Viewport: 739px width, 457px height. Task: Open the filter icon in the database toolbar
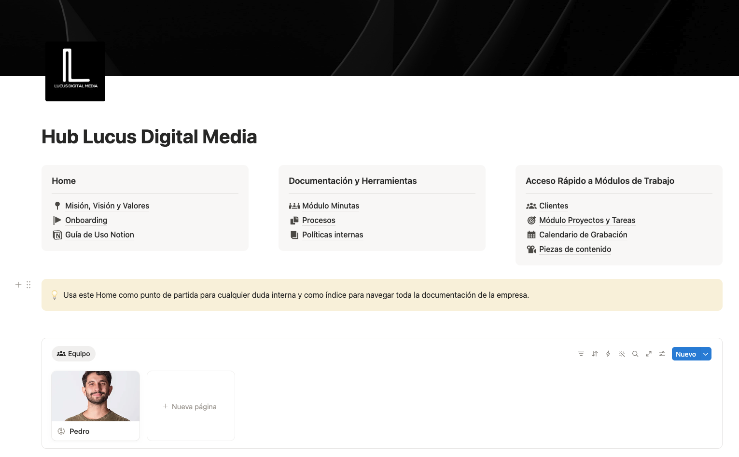click(581, 354)
